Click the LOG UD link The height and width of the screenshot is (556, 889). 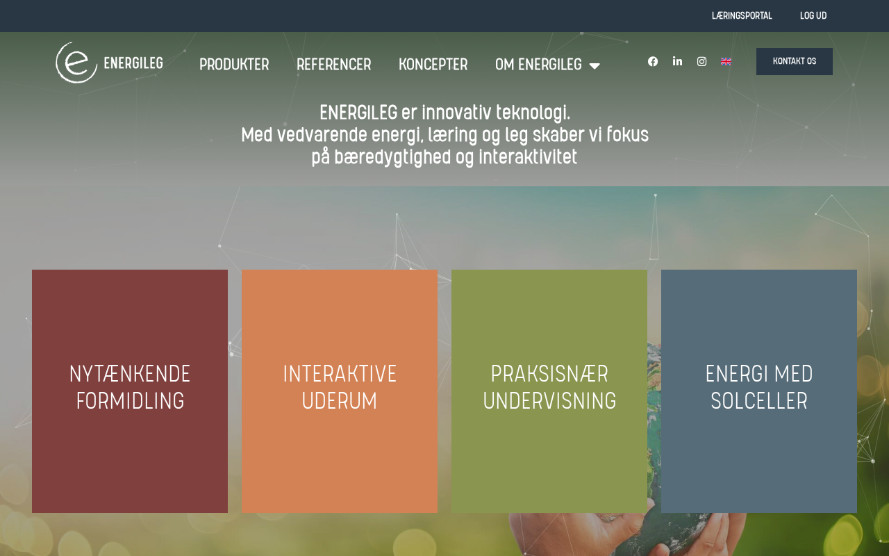click(x=813, y=15)
